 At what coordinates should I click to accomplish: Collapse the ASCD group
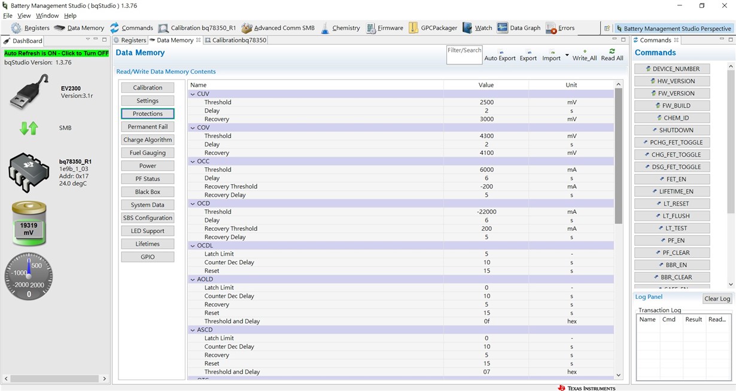coord(193,329)
